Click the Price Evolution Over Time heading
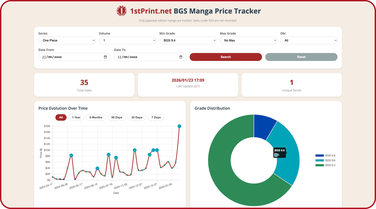 pos(63,108)
